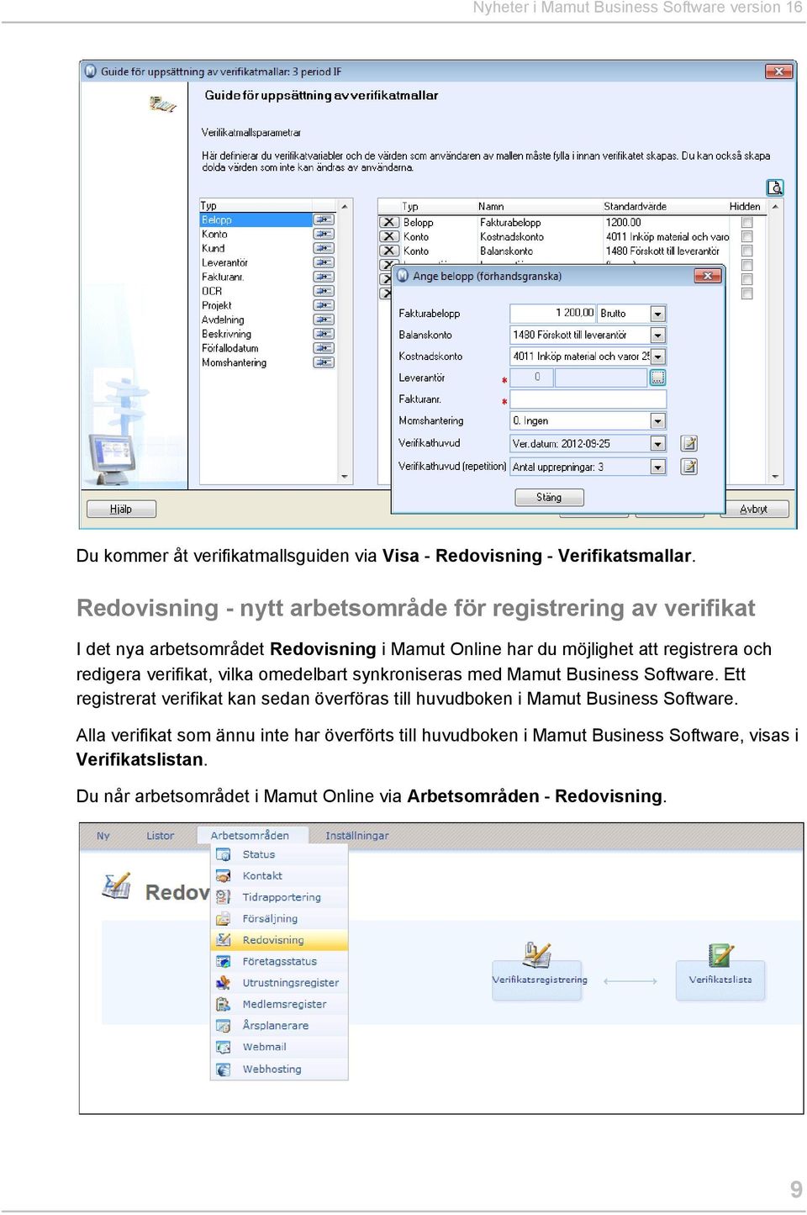Tick the Hidden checkbox for the Kostnadskonto row

tap(747, 237)
